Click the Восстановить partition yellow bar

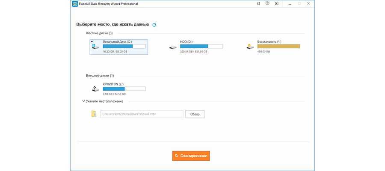pyautogui.click(x=278, y=46)
